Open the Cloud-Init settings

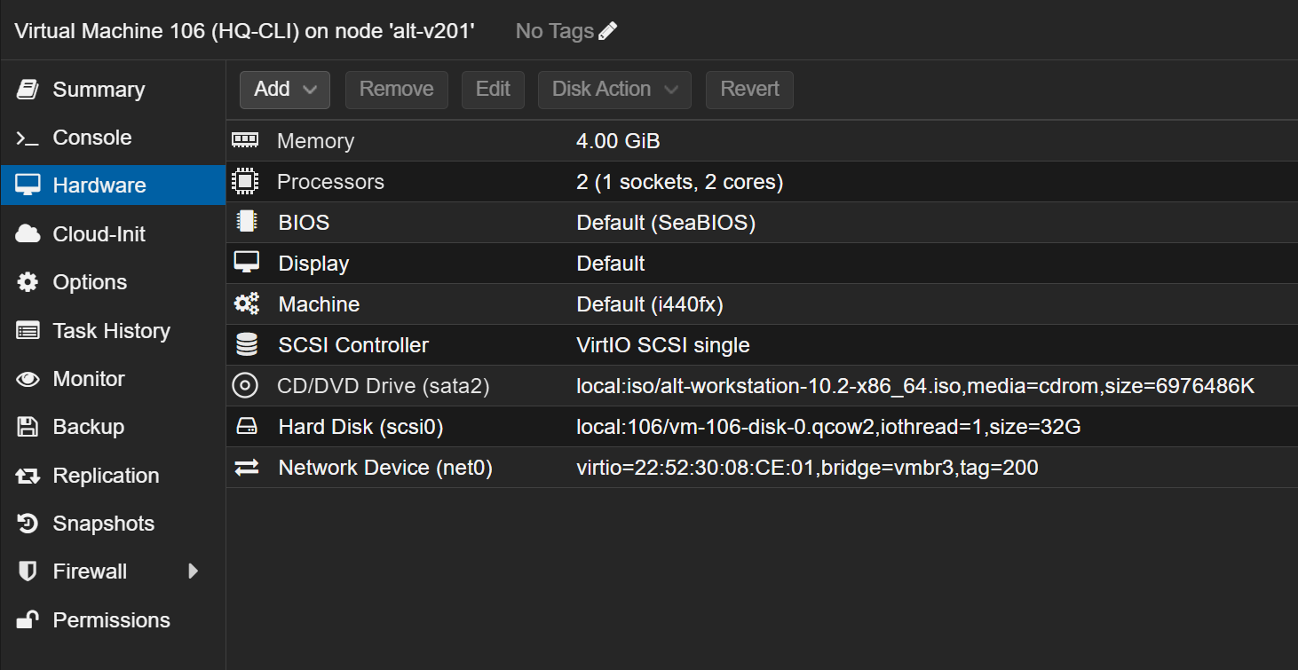[x=99, y=234]
